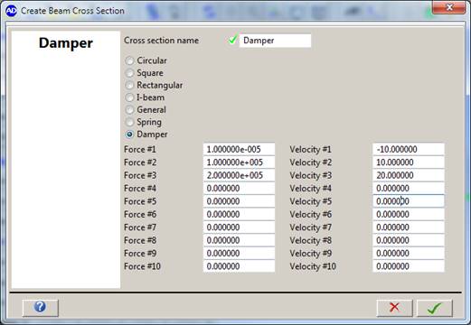Click the Velocity #1 value field
Image resolution: width=471 pixels, height=325 pixels.
point(409,149)
